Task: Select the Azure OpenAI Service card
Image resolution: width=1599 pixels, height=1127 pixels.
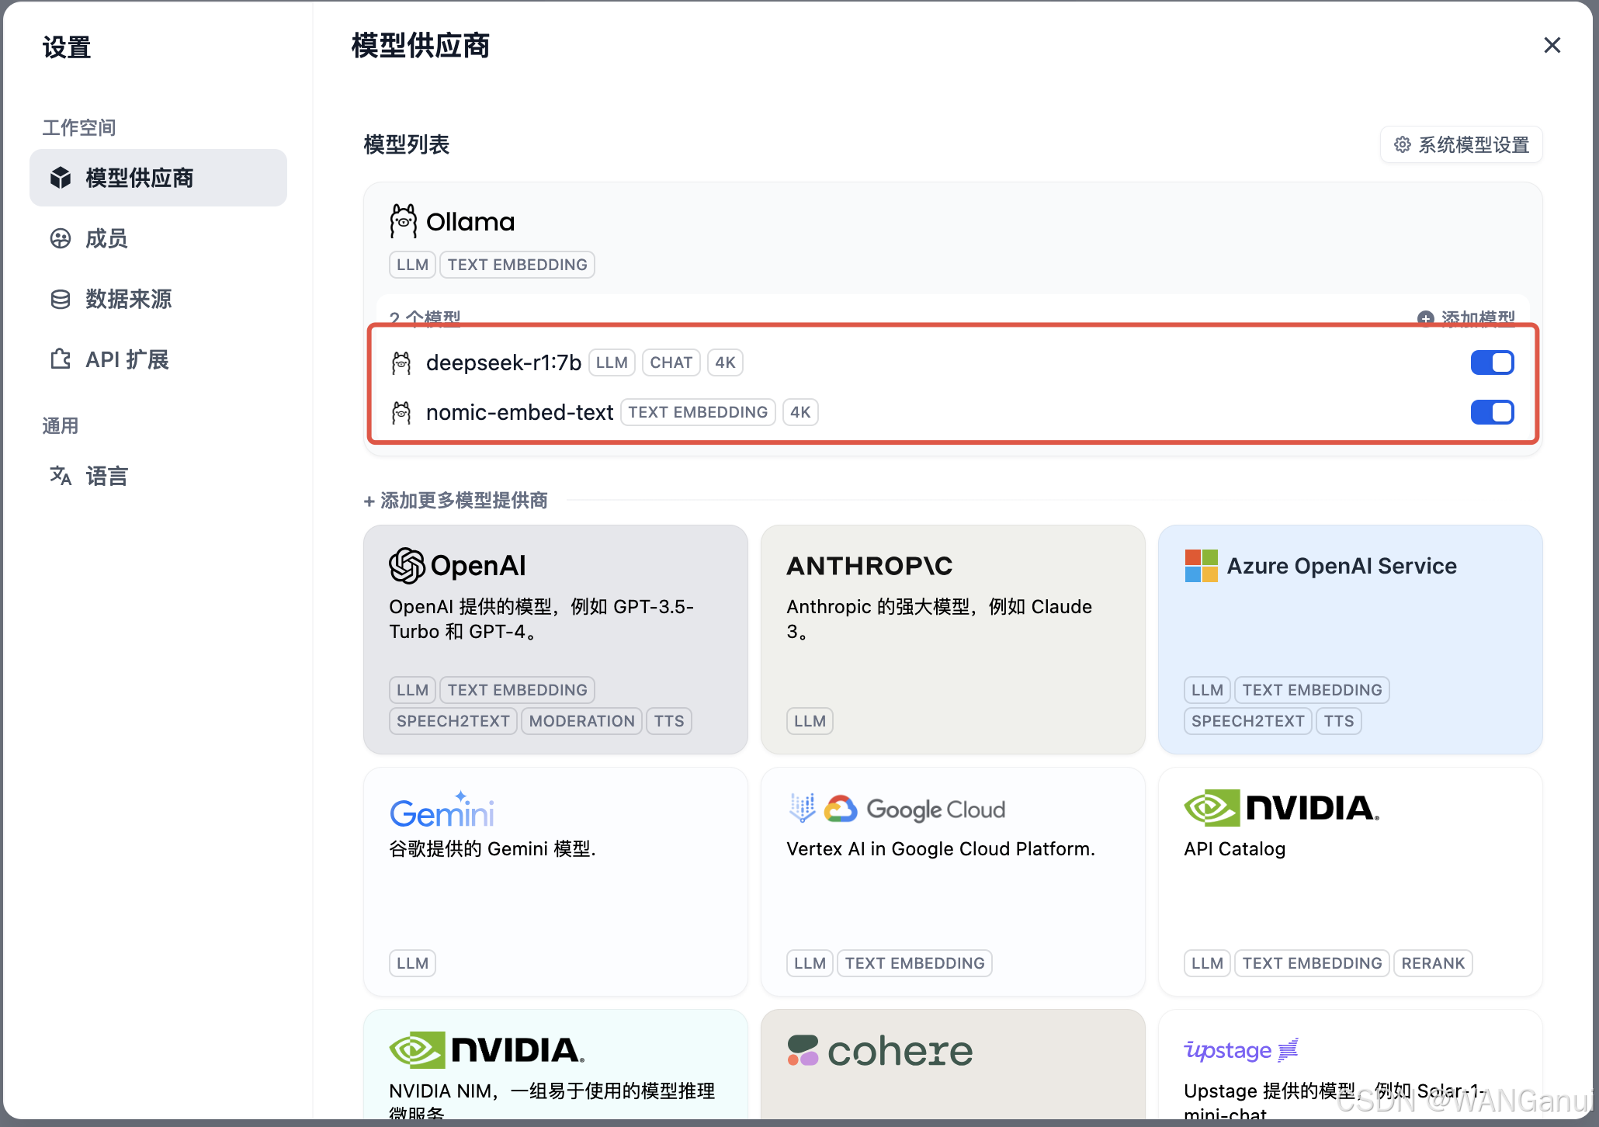Action: click(1350, 639)
